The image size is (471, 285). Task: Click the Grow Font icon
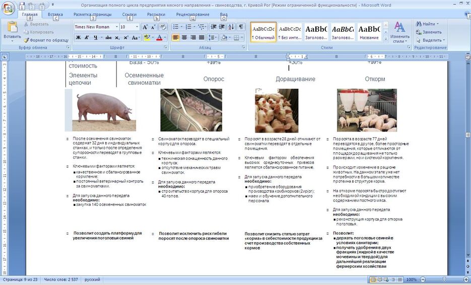[x=145, y=27]
